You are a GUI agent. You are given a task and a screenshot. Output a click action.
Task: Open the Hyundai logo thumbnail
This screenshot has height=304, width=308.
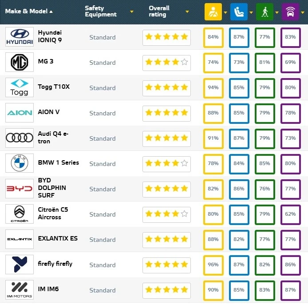point(20,37)
